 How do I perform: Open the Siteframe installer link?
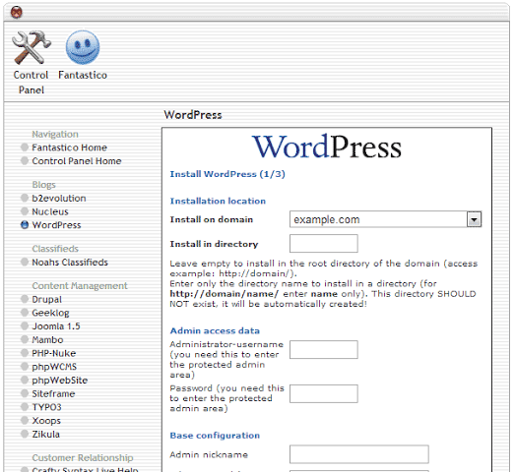53,393
